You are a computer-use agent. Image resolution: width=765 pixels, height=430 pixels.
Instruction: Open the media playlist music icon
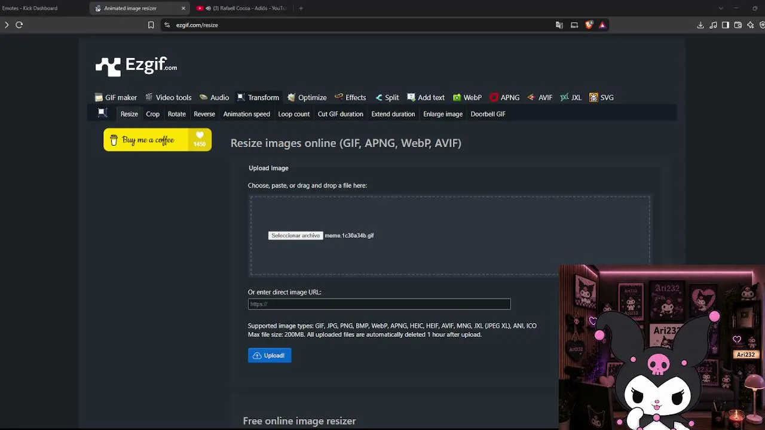pos(713,25)
